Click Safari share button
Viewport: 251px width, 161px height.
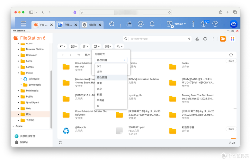221,12
